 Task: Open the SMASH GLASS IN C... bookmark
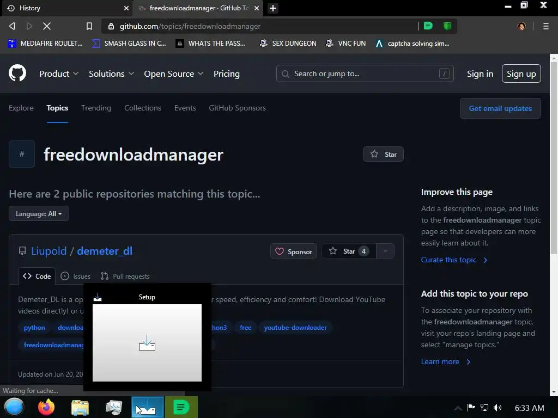(129, 44)
